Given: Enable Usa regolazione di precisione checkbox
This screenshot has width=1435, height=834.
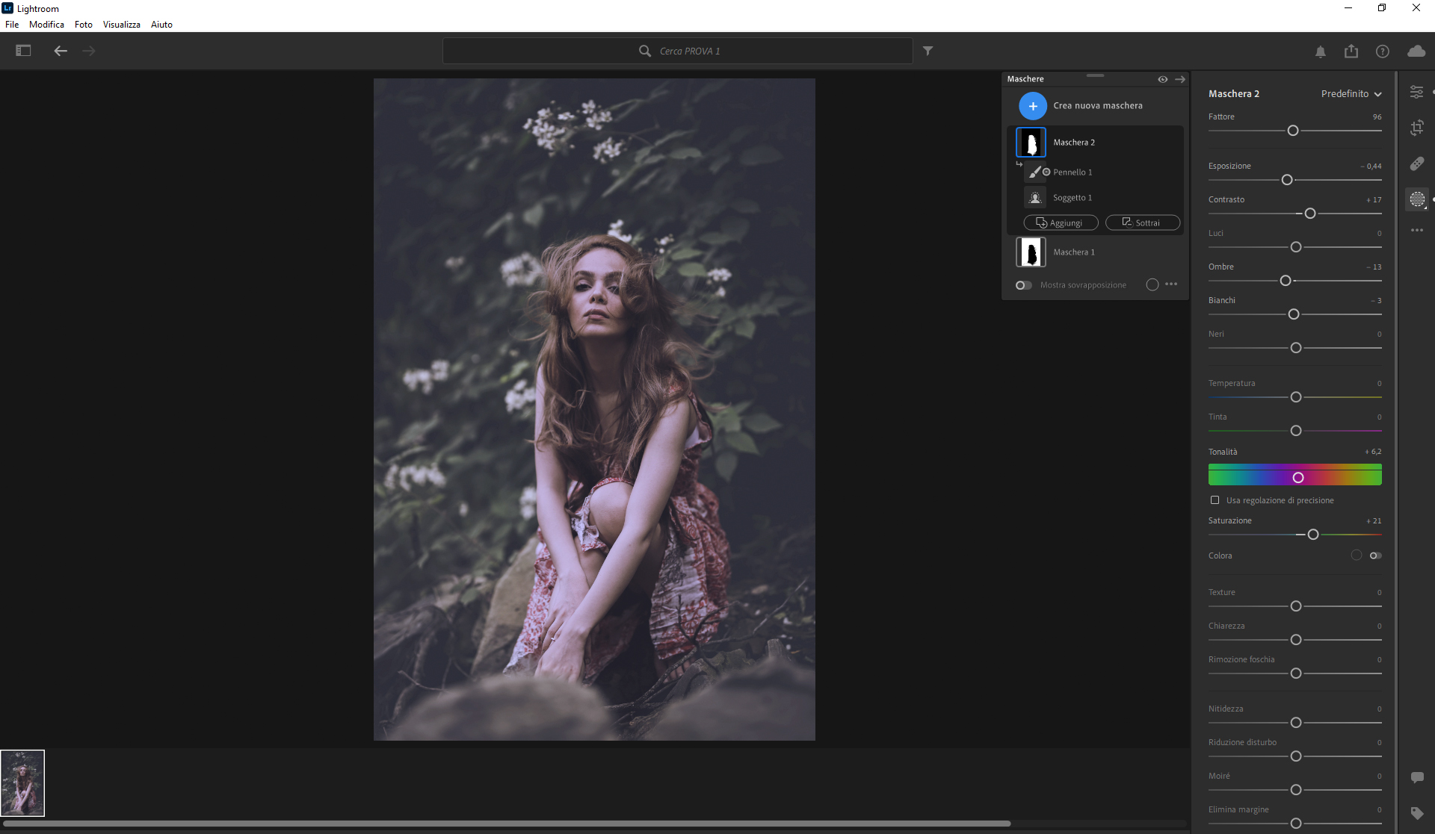Looking at the screenshot, I should pos(1215,500).
